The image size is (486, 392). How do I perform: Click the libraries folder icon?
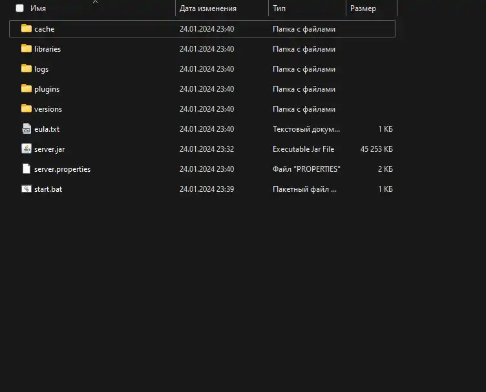click(26, 48)
